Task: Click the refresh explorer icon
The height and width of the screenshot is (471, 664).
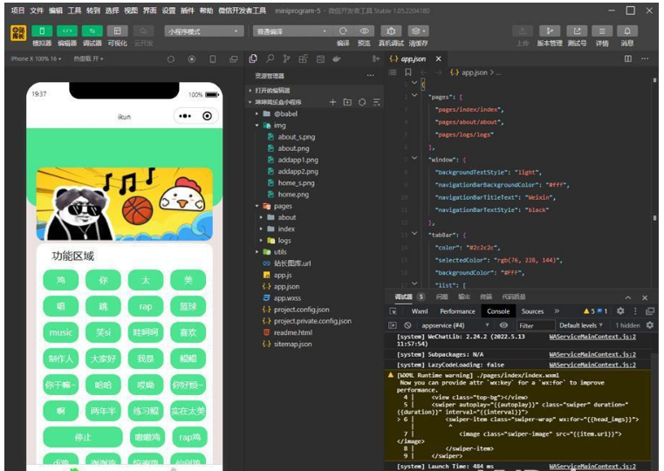Action: 362,102
